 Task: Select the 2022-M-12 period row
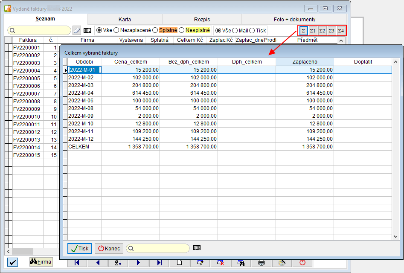coord(230,139)
